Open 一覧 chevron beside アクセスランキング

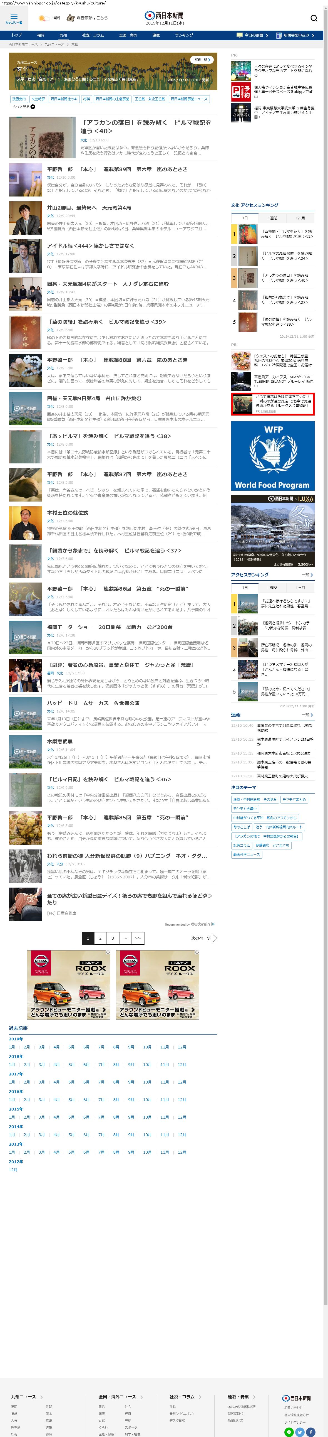click(x=307, y=574)
